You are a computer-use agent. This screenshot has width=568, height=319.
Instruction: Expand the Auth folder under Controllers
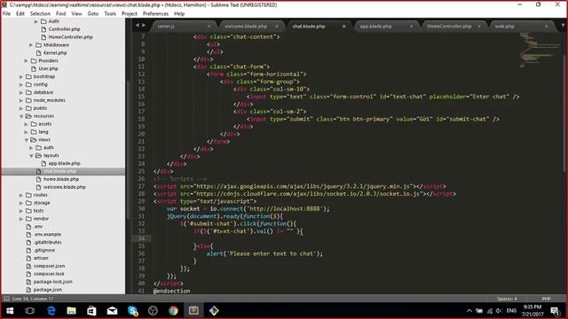[35, 21]
